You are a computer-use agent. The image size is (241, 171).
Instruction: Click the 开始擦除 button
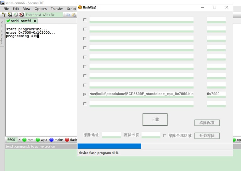click(x=207, y=135)
